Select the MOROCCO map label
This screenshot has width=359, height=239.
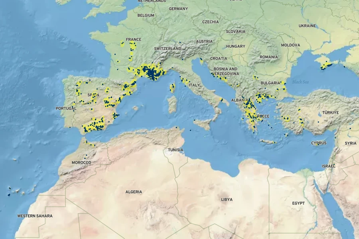[81, 163]
